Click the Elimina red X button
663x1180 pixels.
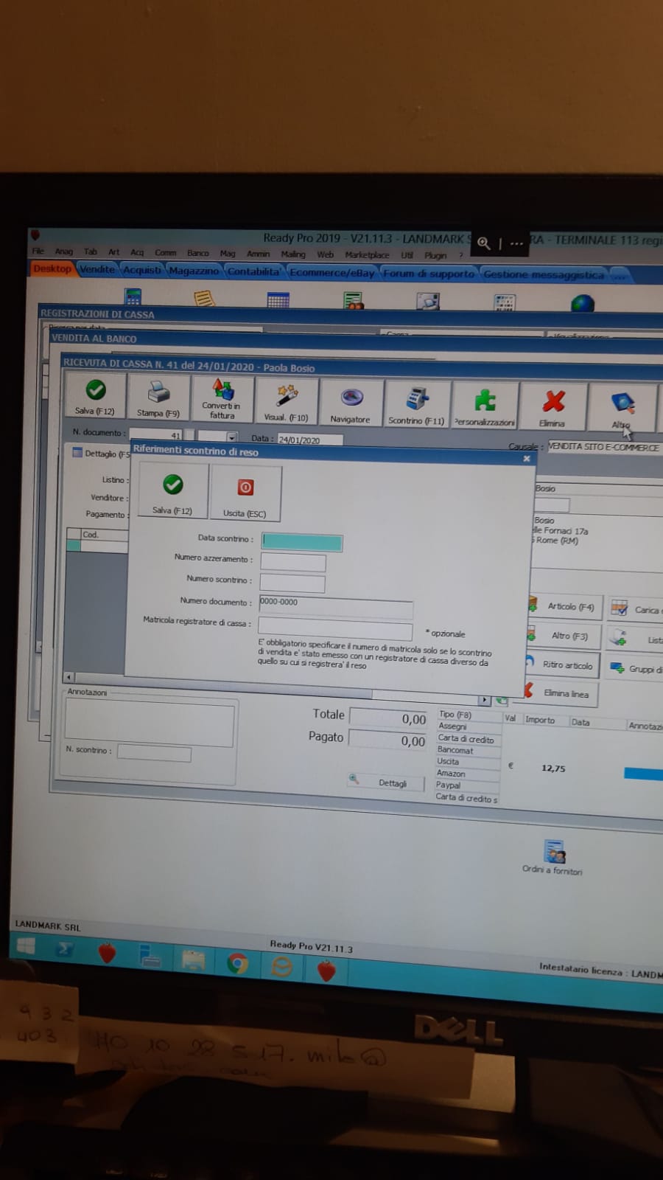[x=552, y=408]
